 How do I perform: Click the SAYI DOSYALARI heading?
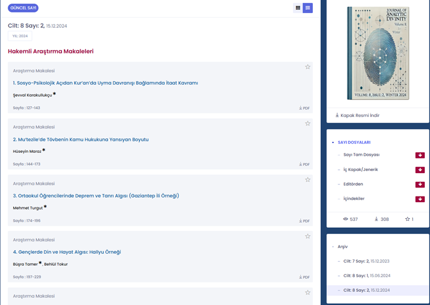354,142
